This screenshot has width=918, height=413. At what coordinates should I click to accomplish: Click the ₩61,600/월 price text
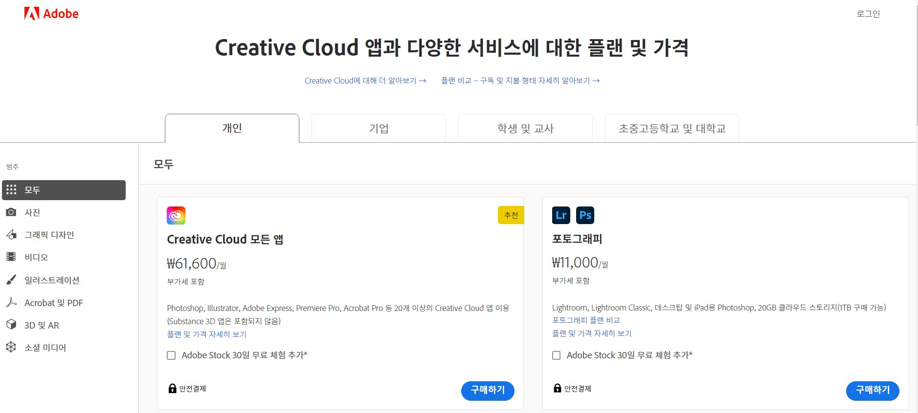(x=197, y=264)
